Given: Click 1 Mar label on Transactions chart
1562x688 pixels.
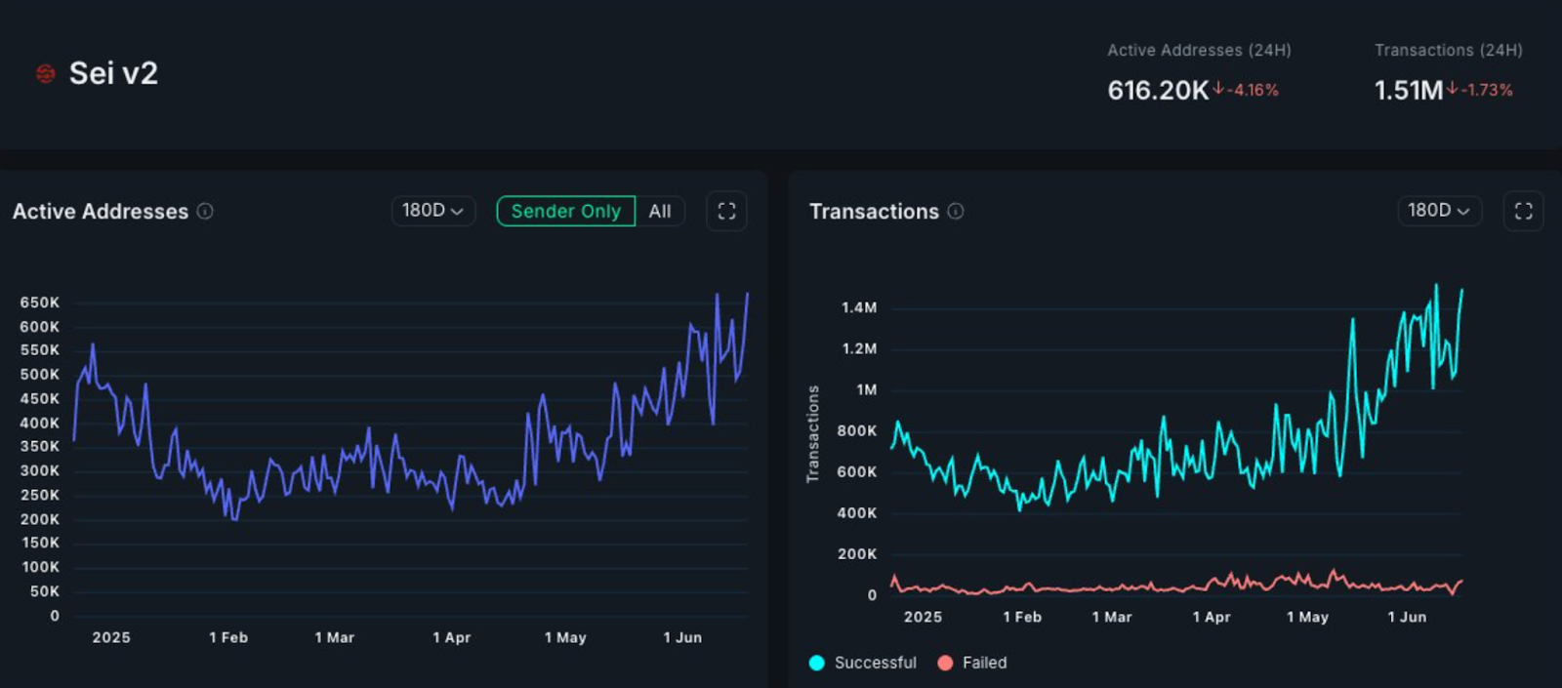Looking at the screenshot, I should (x=1112, y=617).
